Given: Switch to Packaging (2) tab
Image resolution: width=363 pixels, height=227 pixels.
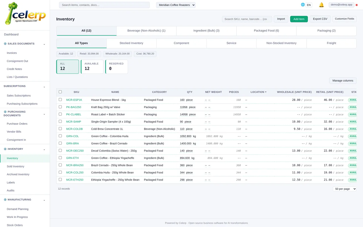Looking at the screenshot, I should (326, 31).
